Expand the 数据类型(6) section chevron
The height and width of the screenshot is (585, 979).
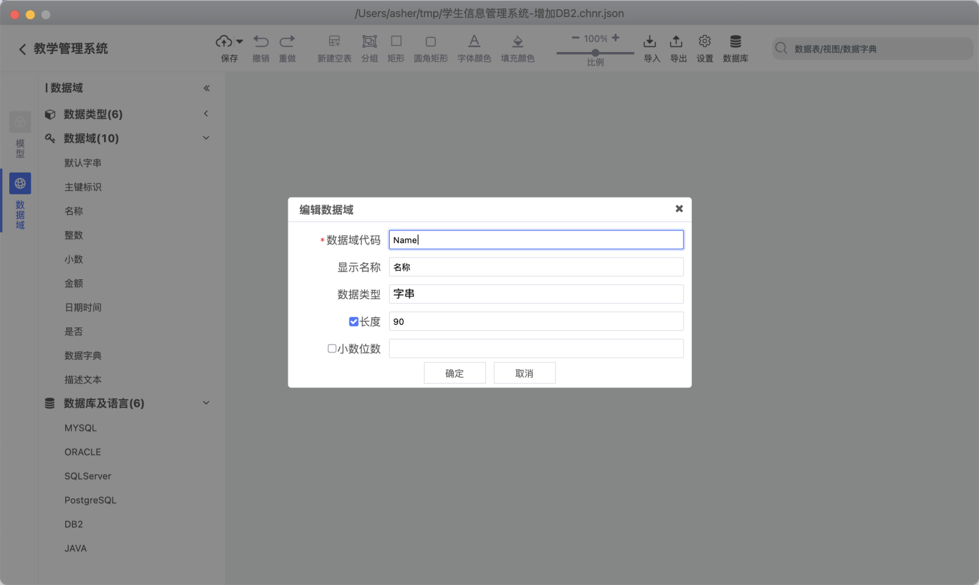(206, 113)
